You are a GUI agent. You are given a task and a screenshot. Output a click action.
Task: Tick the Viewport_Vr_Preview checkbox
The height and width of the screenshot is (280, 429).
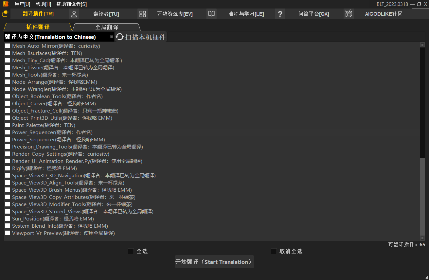[8, 233]
